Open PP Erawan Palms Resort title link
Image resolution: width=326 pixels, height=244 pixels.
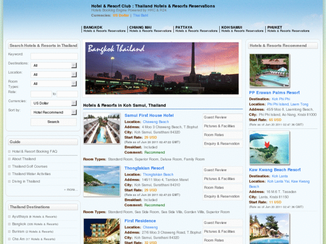(274, 93)
